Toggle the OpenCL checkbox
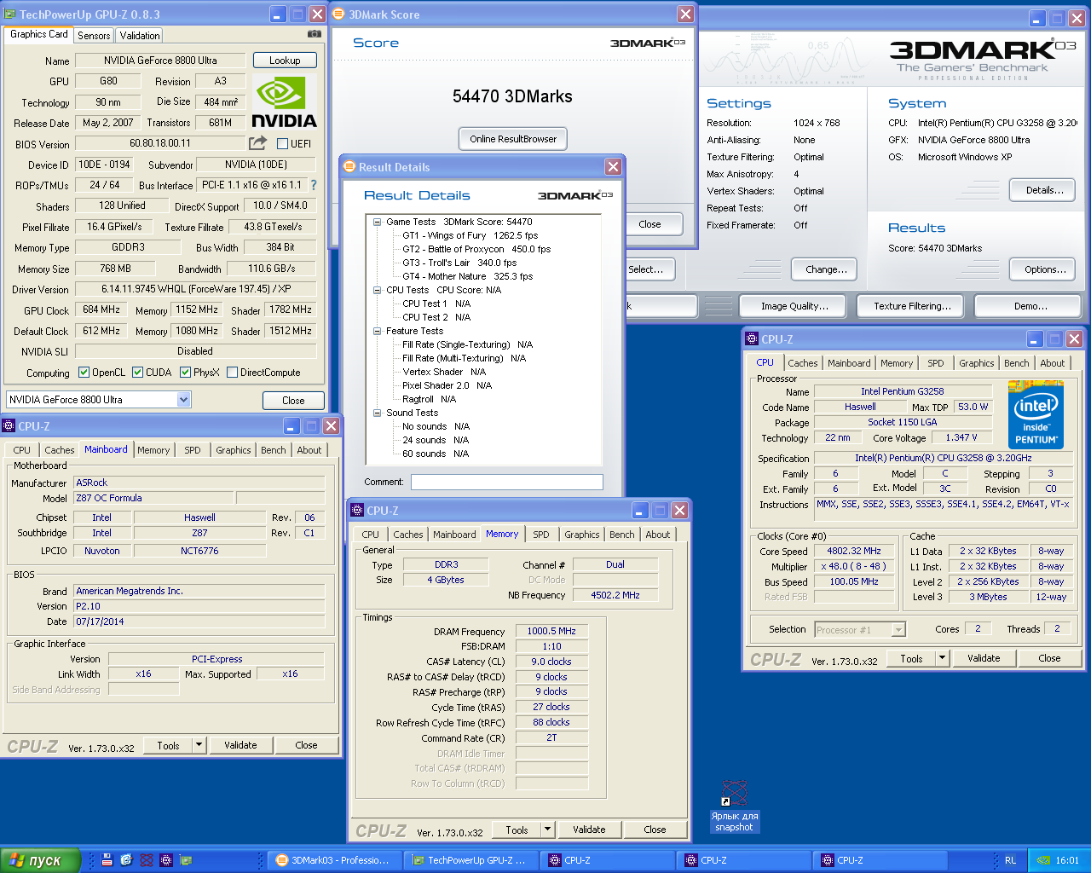 (84, 372)
